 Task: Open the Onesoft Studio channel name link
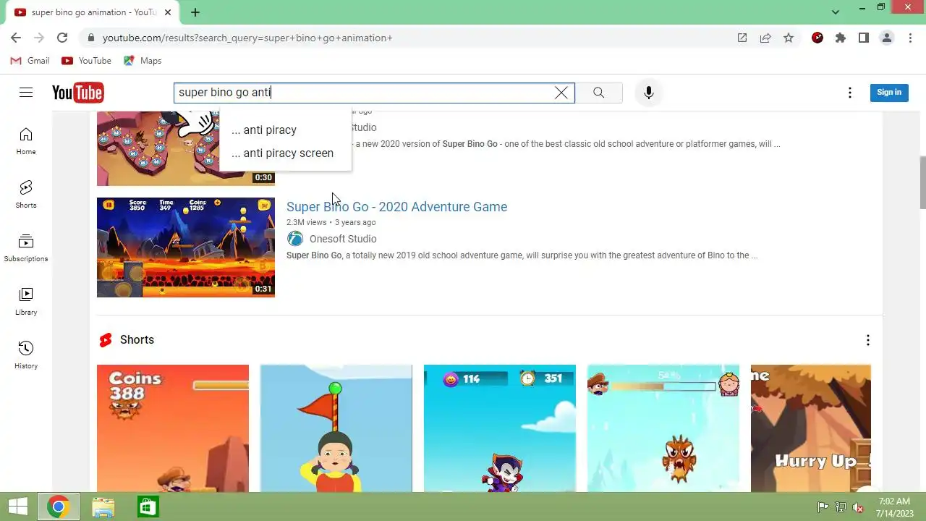[x=343, y=239]
